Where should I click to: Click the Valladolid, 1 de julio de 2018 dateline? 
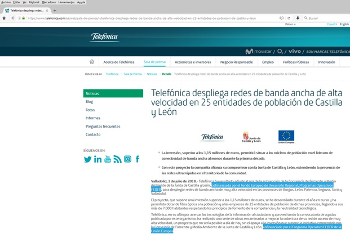click(x=174, y=181)
